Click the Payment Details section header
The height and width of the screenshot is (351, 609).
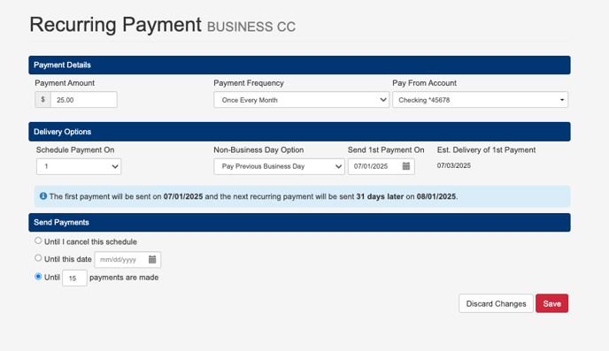tap(299, 65)
